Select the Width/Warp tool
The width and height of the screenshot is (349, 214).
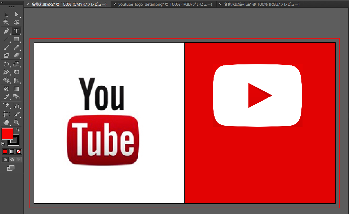6,72
